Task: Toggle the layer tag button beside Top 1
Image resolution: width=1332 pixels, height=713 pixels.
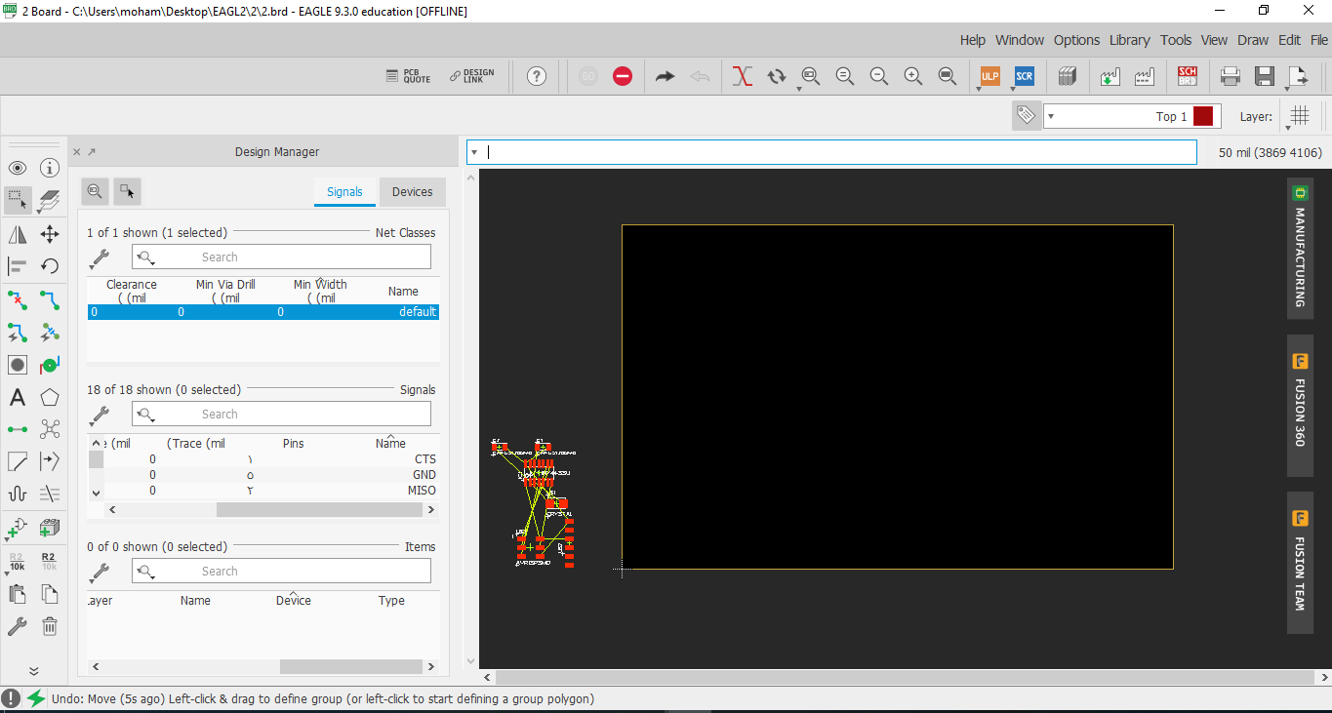Action: [1026, 115]
